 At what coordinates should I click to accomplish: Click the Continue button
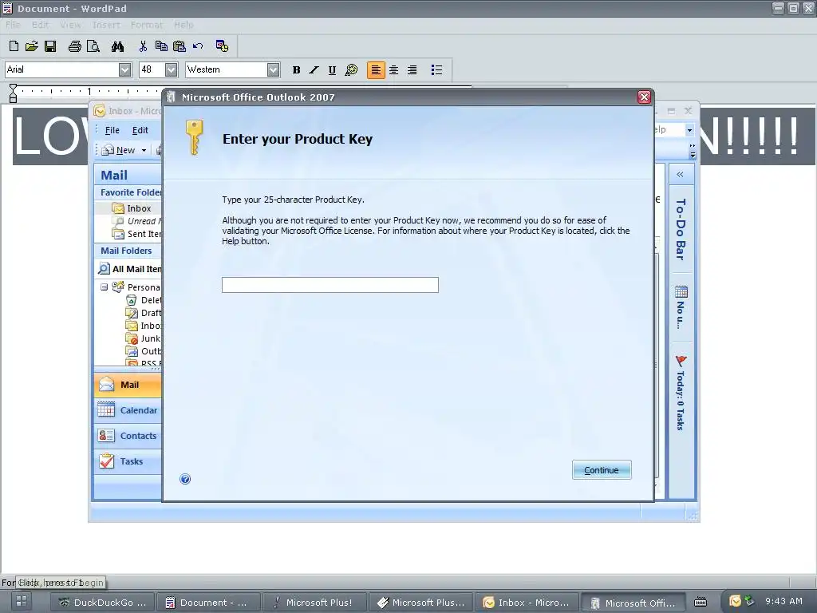[x=602, y=469]
